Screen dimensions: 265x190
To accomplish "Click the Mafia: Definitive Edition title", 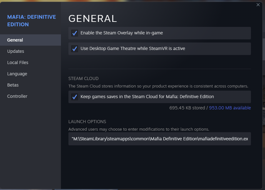I will point(32,21).
